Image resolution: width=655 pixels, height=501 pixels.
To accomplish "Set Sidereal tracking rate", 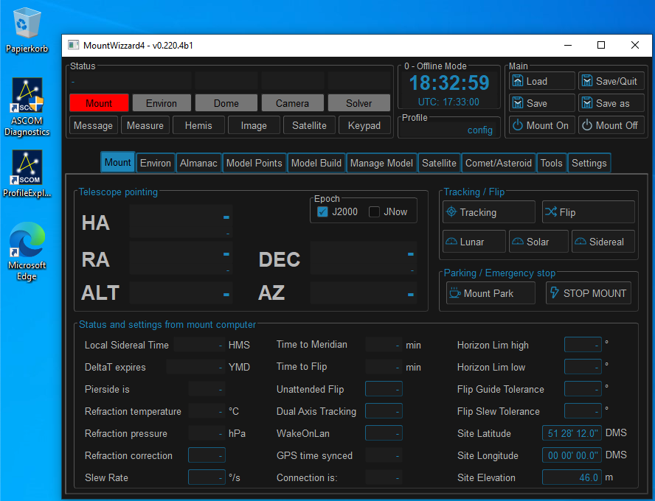I will 603,242.
